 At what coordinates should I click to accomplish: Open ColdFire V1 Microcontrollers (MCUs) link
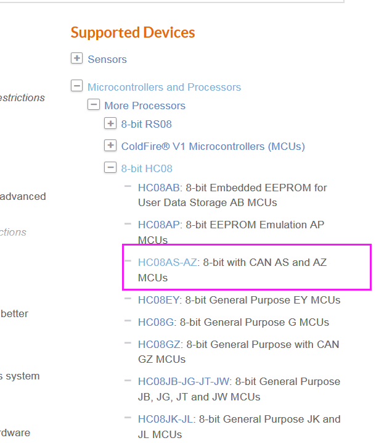pos(213,146)
